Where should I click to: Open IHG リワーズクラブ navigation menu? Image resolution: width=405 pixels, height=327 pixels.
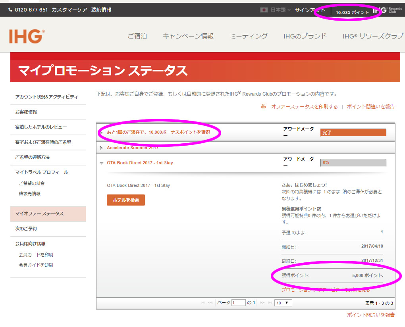pyautogui.click(x=373, y=36)
